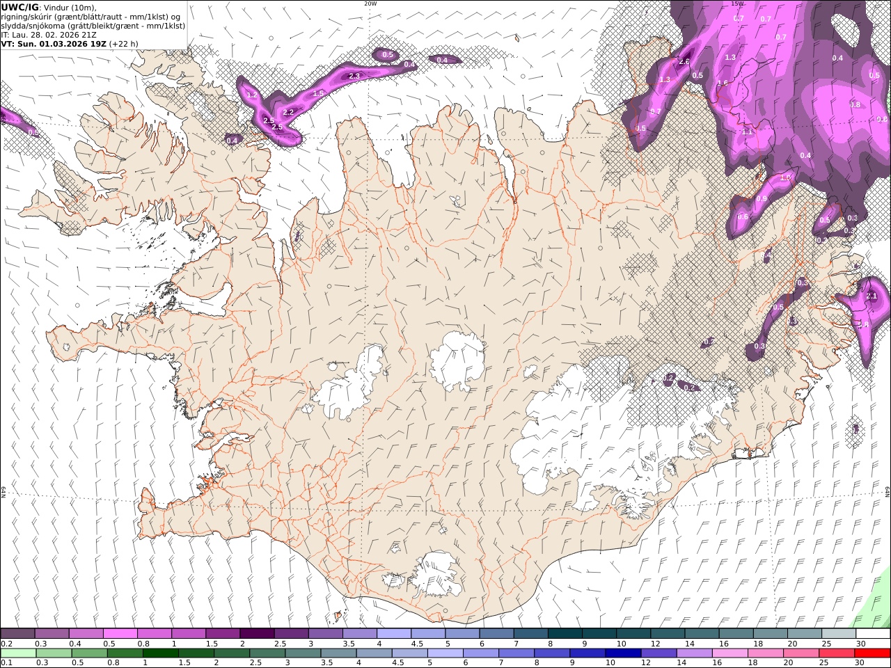
Task: Click the '2.1' snowfall value on the map
Action: point(872,296)
